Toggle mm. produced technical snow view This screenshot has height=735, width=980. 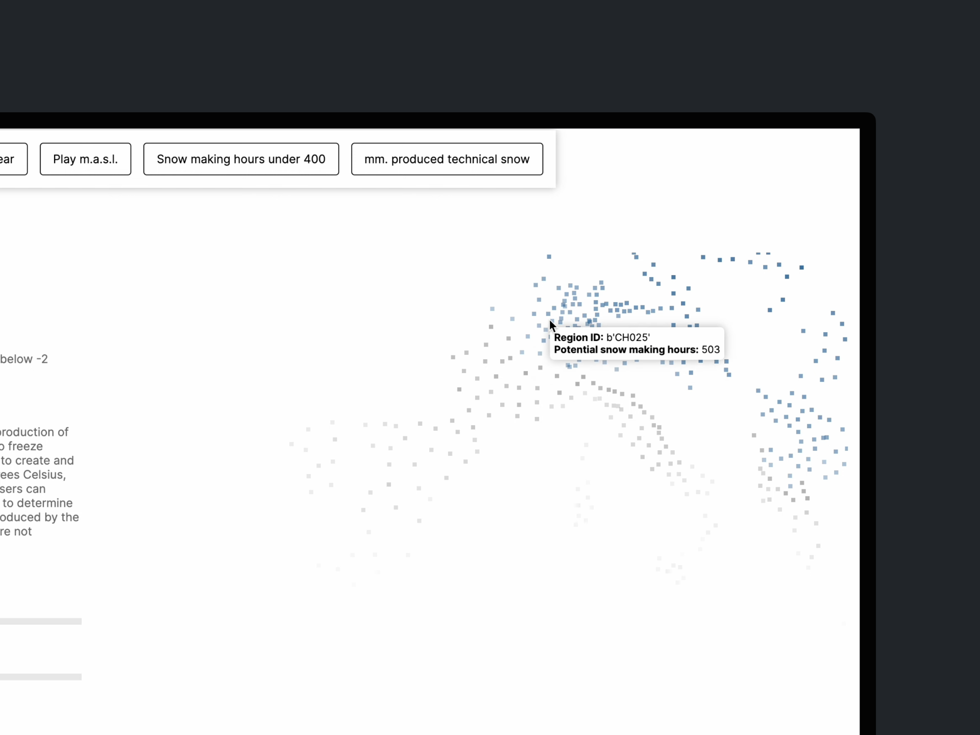pos(447,159)
